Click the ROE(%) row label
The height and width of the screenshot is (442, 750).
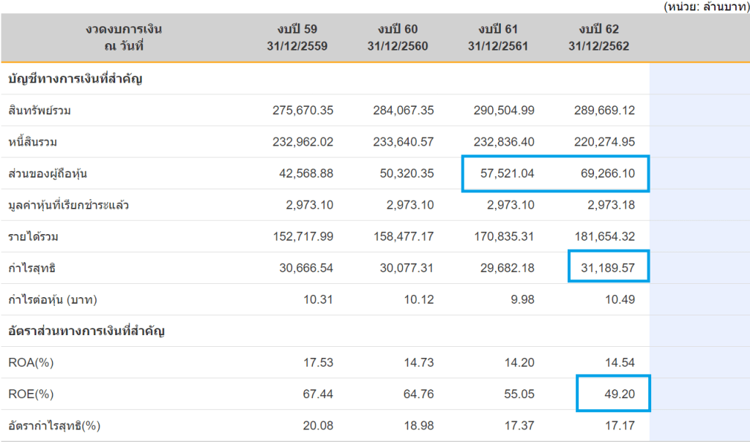point(30,394)
